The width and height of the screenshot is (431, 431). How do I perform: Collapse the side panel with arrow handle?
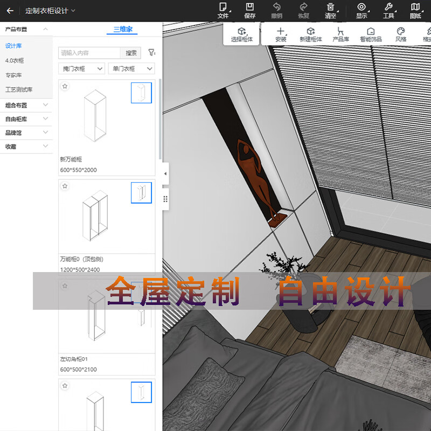[165, 173]
